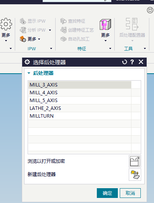Click the IPW group label
Image resolution: width=154 pixels, height=203 pixels.
32,49
